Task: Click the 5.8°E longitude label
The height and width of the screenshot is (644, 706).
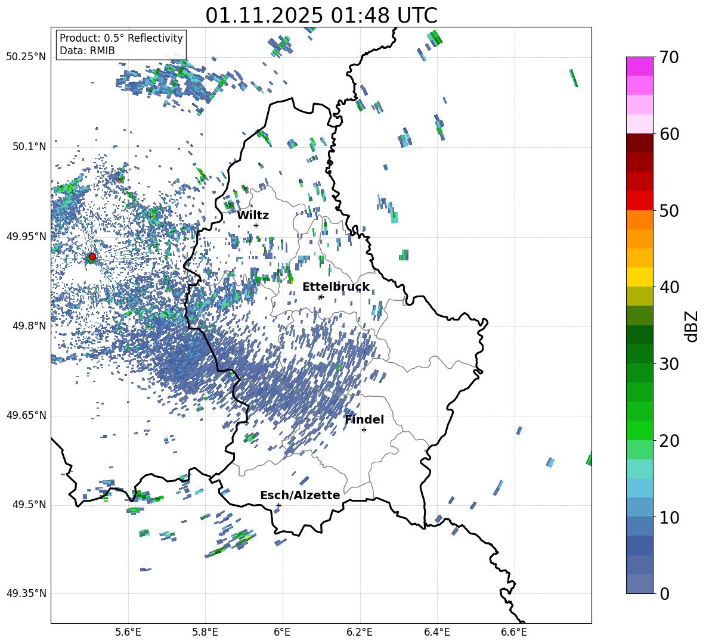Action: coord(205,632)
